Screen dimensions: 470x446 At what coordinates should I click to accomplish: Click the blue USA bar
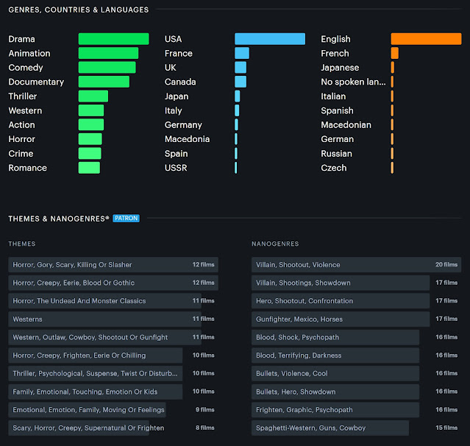(x=270, y=39)
